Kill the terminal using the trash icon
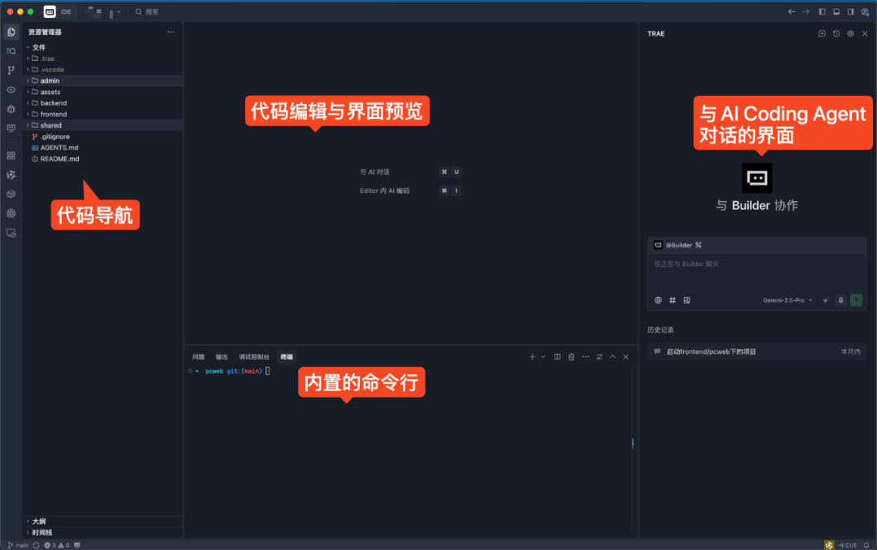The height and width of the screenshot is (550, 877). (572, 356)
